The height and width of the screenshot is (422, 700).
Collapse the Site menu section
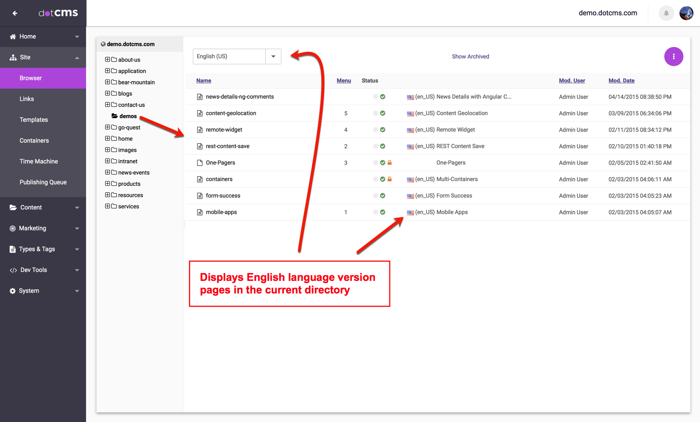pos(77,57)
